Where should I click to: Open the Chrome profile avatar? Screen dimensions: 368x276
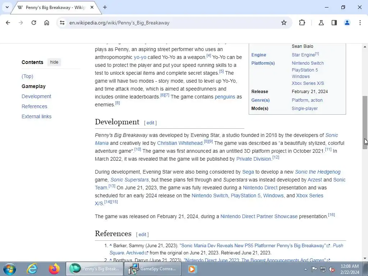pyautogui.click(x=347, y=23)
